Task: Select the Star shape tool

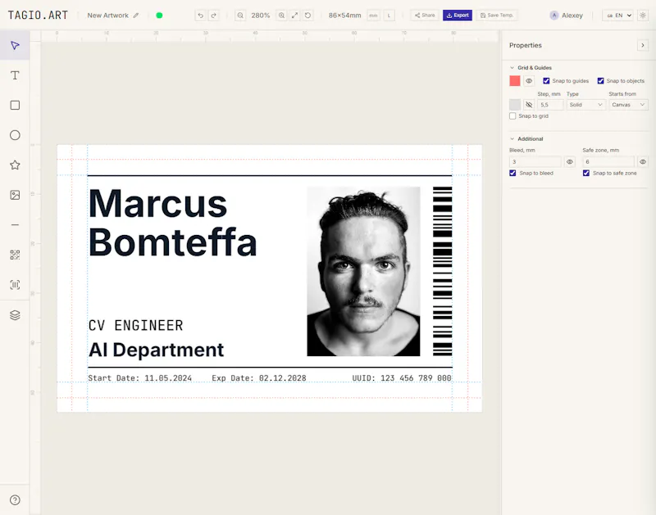Action: 15,165
